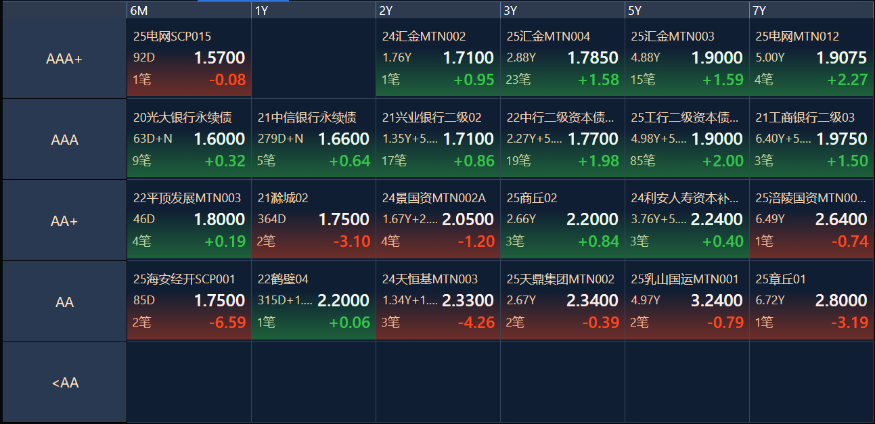Click the change value -4.26

click(x=476, y=323)
